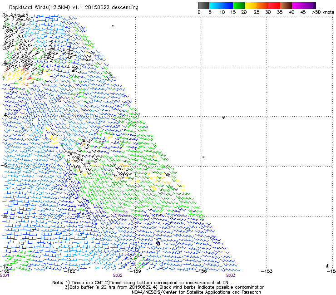The height and width of the screenshot is (295, 336).
Task: Click the NOAA/NESDIS credit line
Action: [x=196, y=292]
